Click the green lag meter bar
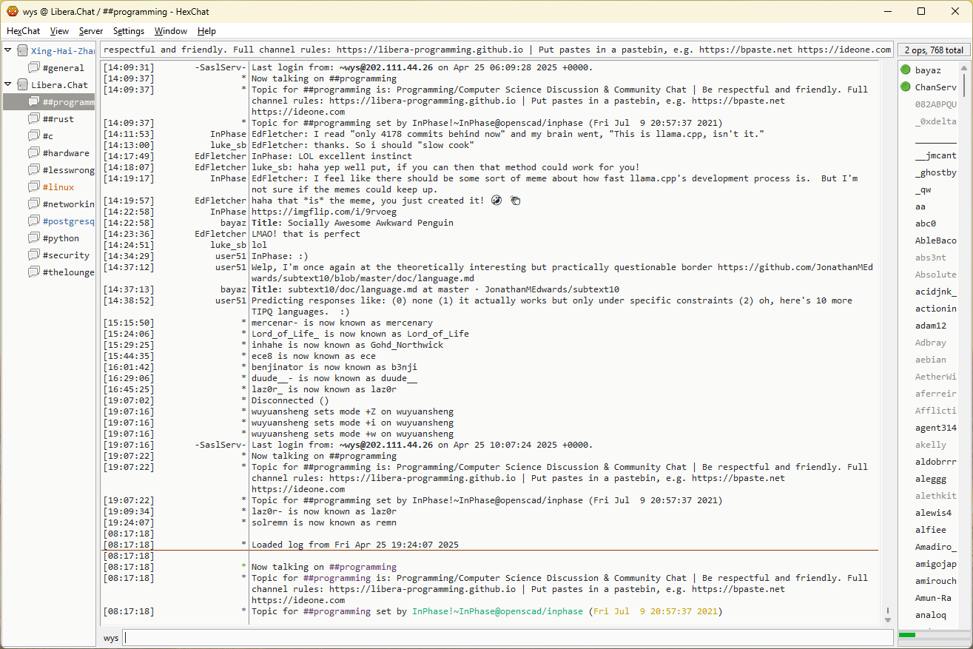973x649 pixels. pos(907,635)
